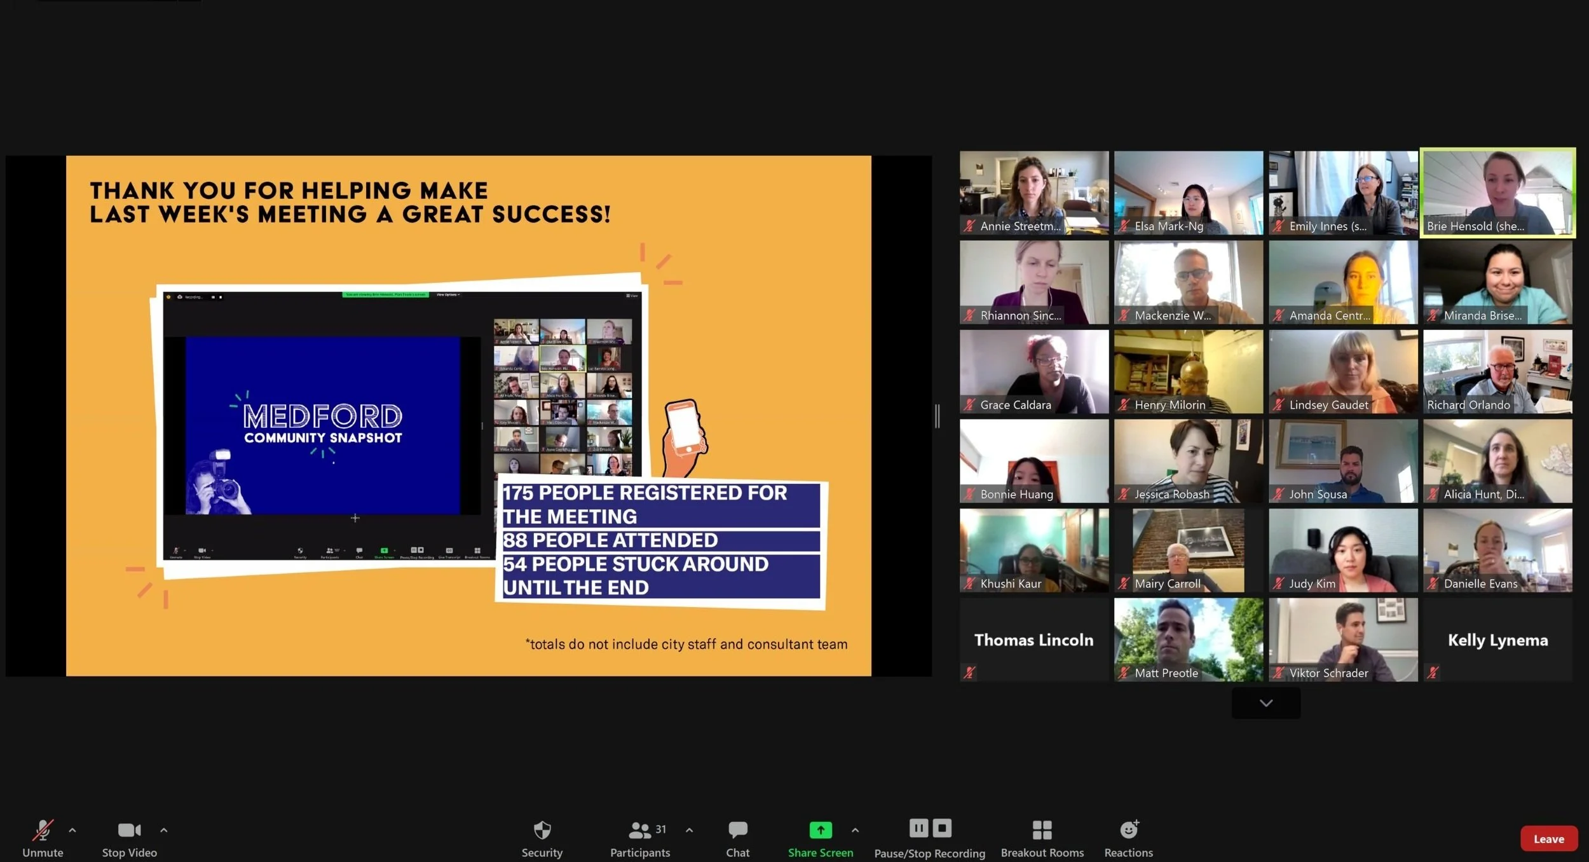
Task: Expand audio options arrow beside Unmute
Action: [72, 830]
